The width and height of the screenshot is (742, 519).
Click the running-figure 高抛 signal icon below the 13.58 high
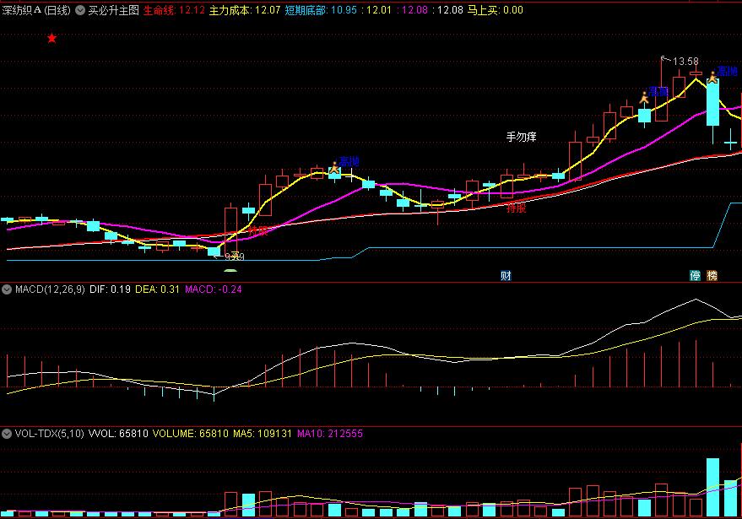coord(644,97)
